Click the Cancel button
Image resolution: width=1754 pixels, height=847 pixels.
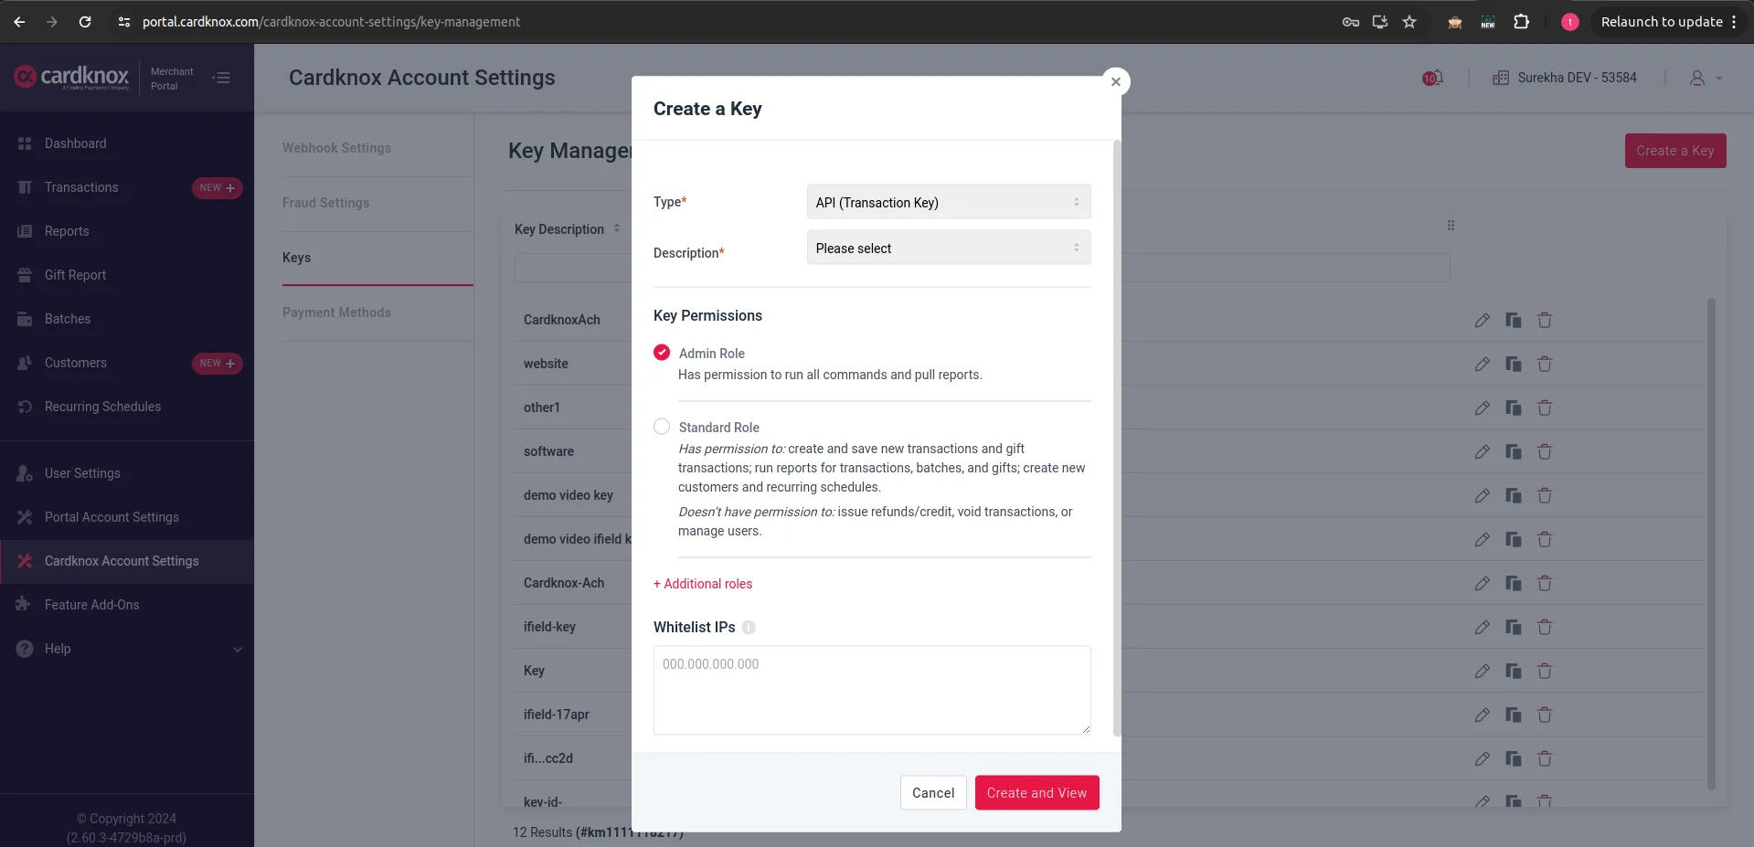point(933,793)
